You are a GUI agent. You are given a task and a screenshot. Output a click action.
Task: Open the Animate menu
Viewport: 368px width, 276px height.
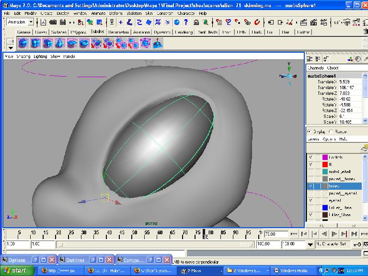tap(98, 13)
